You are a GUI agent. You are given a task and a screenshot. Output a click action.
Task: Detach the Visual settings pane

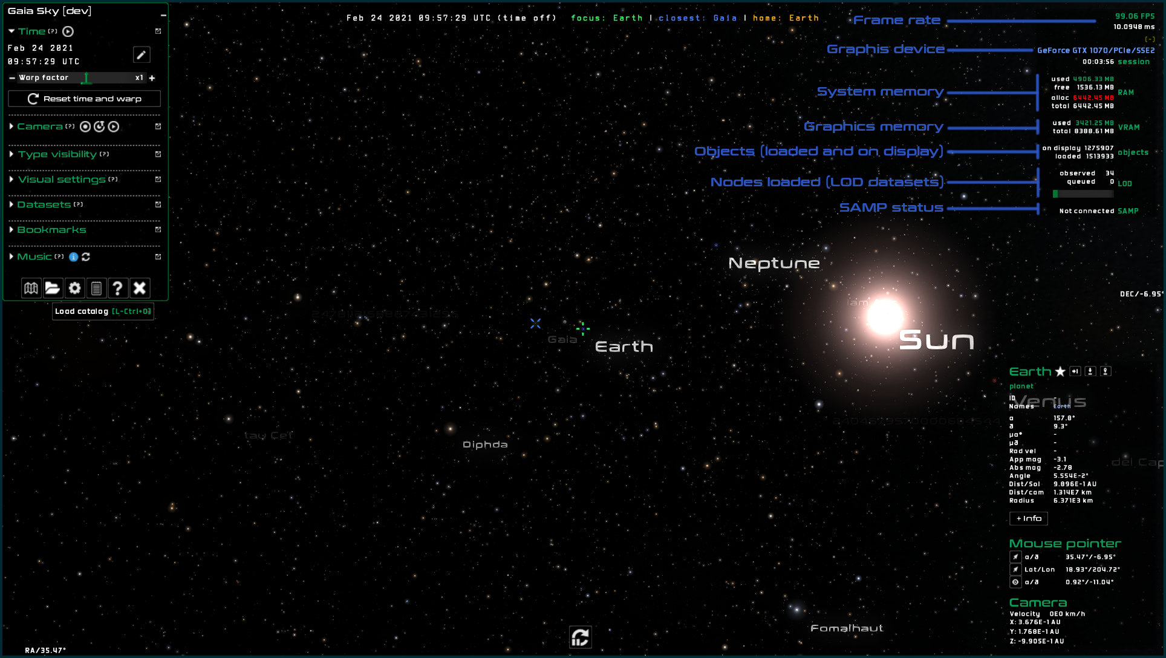click(x=158, y=180)
